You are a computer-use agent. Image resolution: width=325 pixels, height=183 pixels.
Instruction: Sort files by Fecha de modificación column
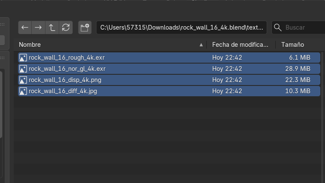[x=240, y=45]
